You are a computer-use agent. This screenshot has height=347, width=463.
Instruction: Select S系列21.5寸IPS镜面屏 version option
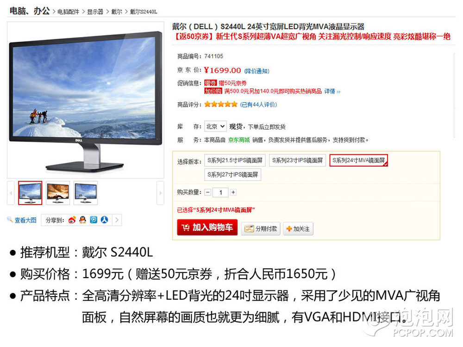coord(235,160)
